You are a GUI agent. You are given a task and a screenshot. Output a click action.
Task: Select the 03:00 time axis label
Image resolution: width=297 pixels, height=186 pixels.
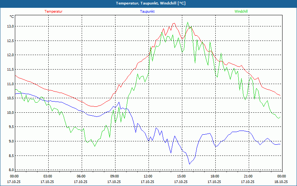point(48,176)
